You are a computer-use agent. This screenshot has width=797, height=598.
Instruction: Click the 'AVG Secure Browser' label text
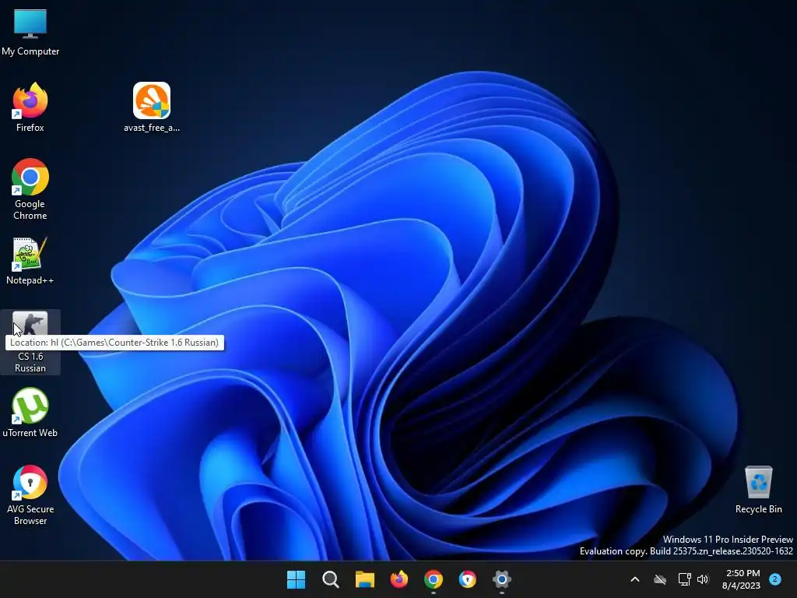30,515
